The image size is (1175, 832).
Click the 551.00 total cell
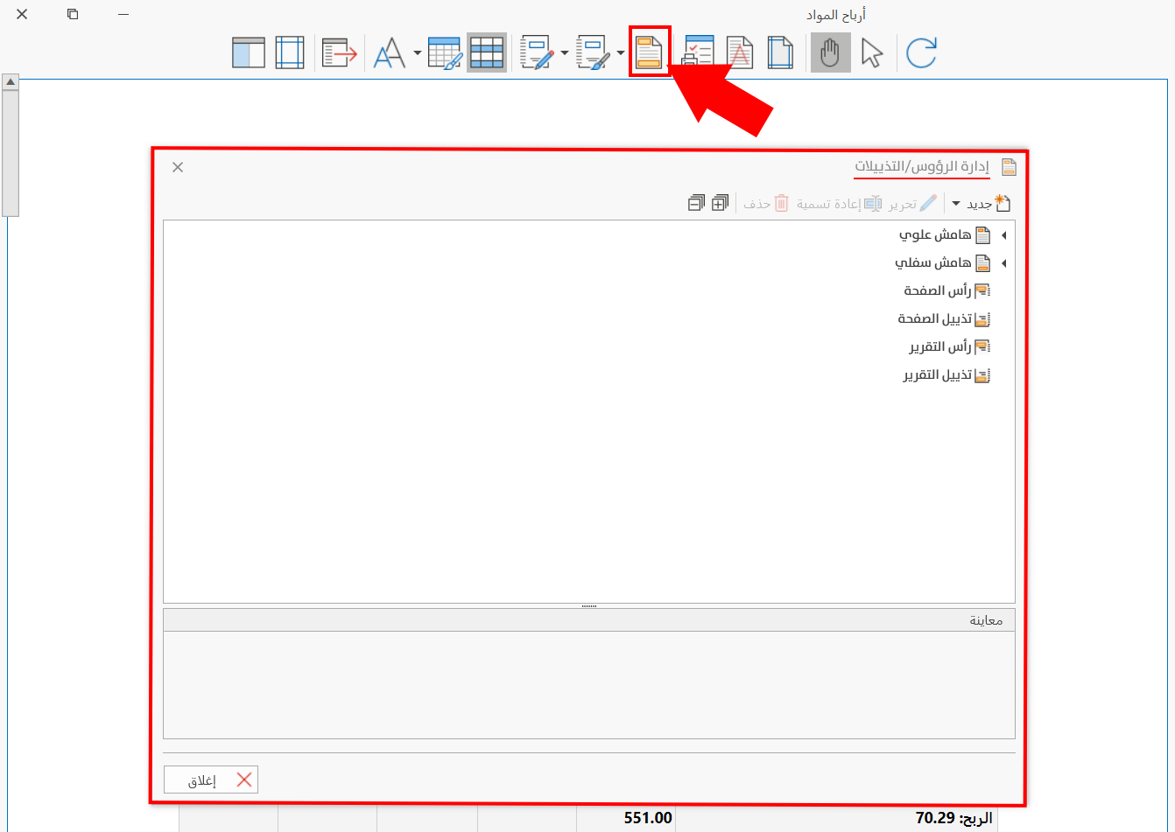click(x=648, y=818)
